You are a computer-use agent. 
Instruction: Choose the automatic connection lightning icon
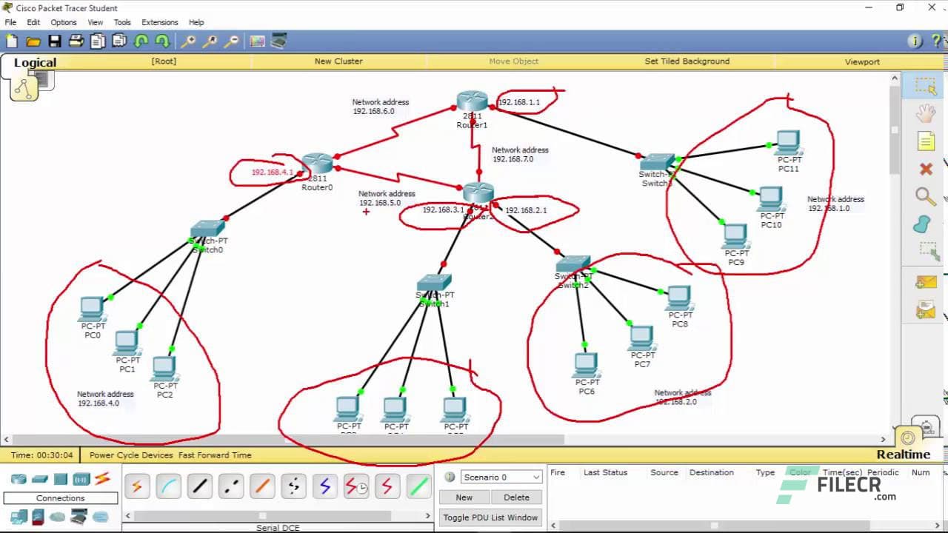(137, 486)
